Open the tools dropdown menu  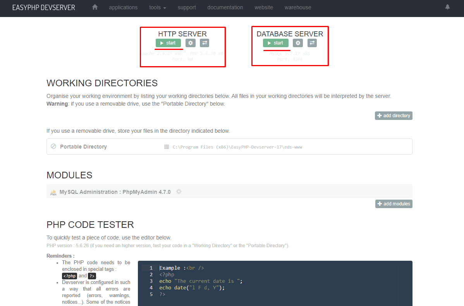coord(157,7)
